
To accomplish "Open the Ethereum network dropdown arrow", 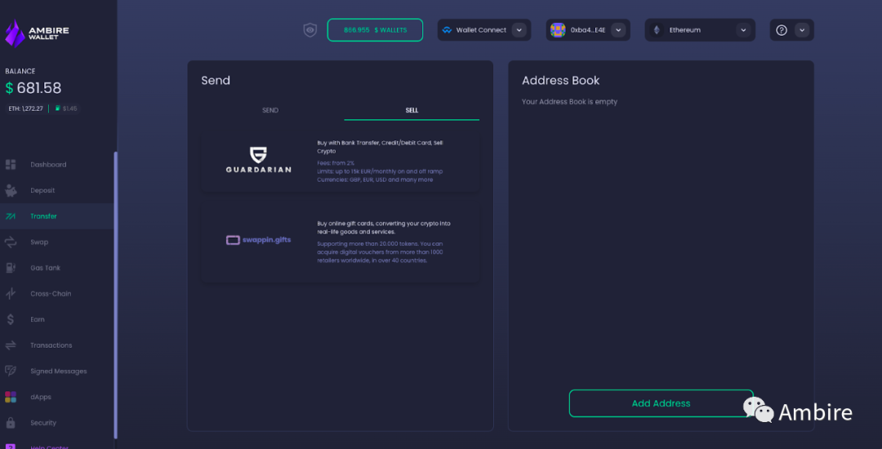I will click(744, 29).
